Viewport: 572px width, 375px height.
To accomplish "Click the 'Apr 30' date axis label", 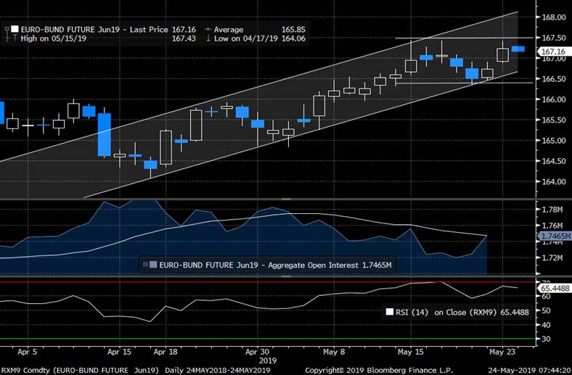I will point(258,353).
